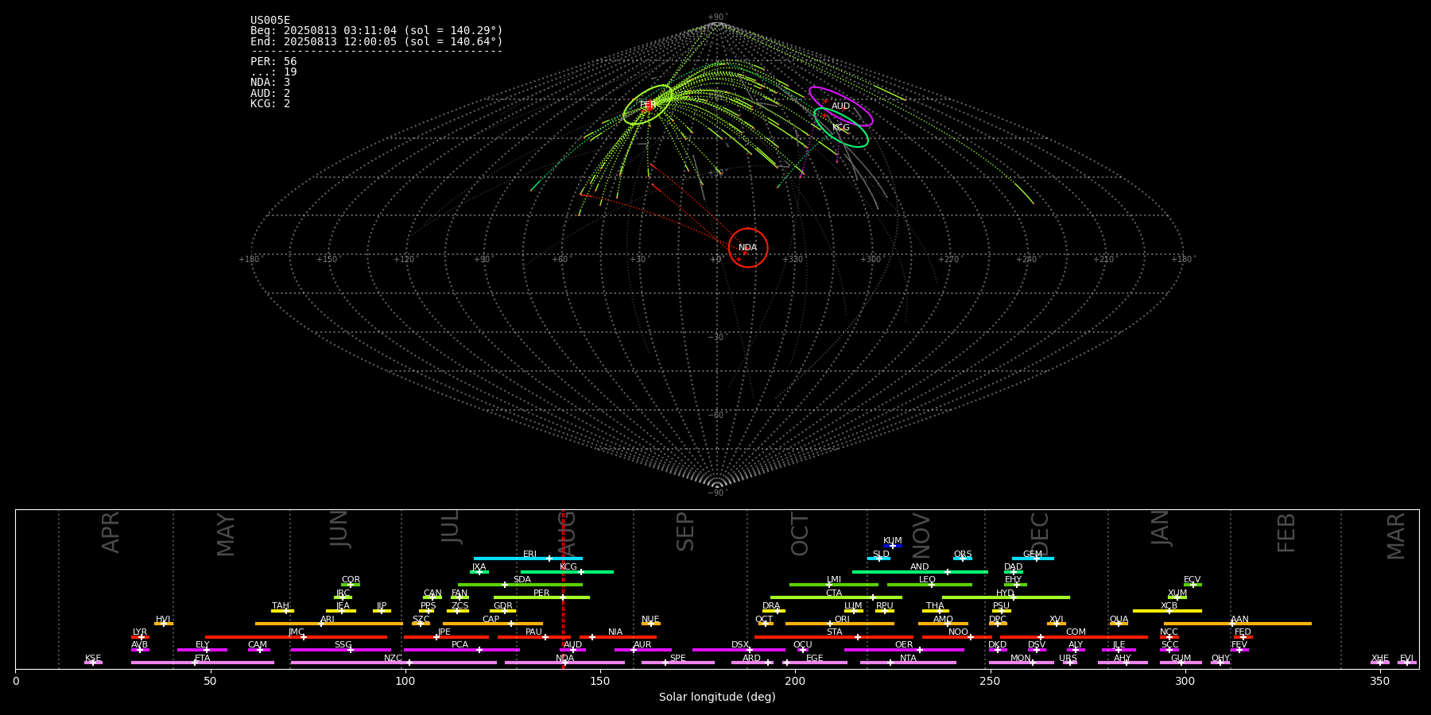Click the red COM shower bar

click(x=1074, y=637)
